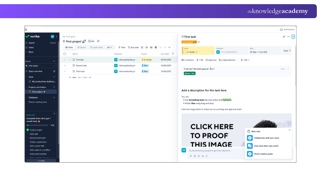Open the Due date sort option

click(x=133, y=47)
